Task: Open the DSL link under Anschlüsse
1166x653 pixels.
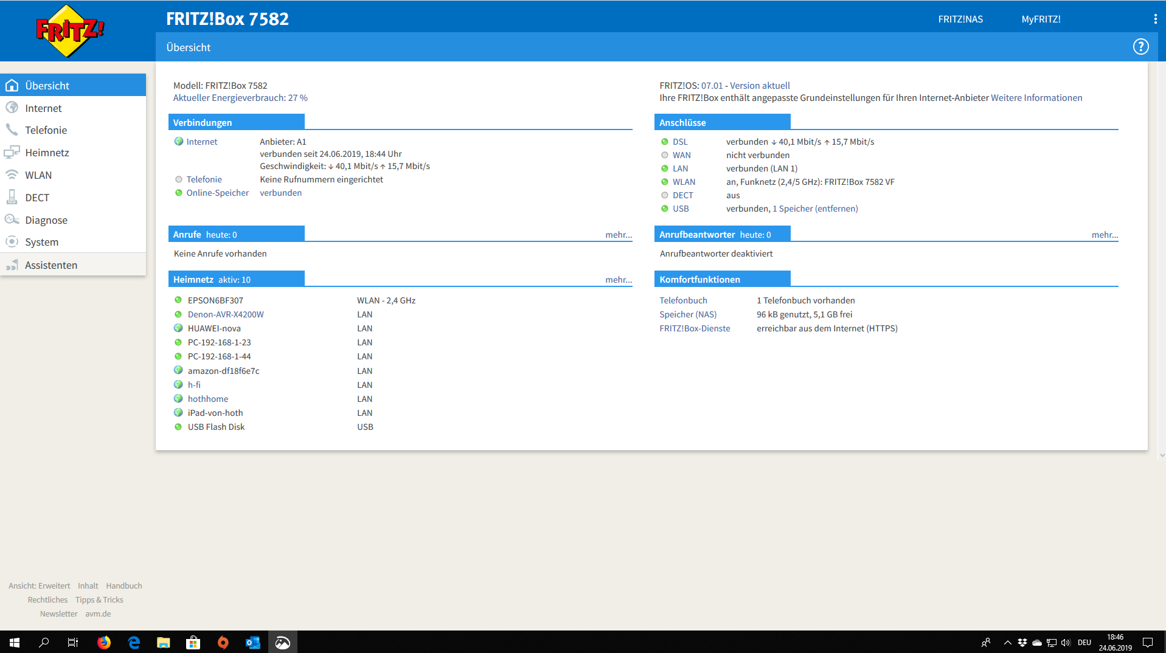Action: [680, 142]
